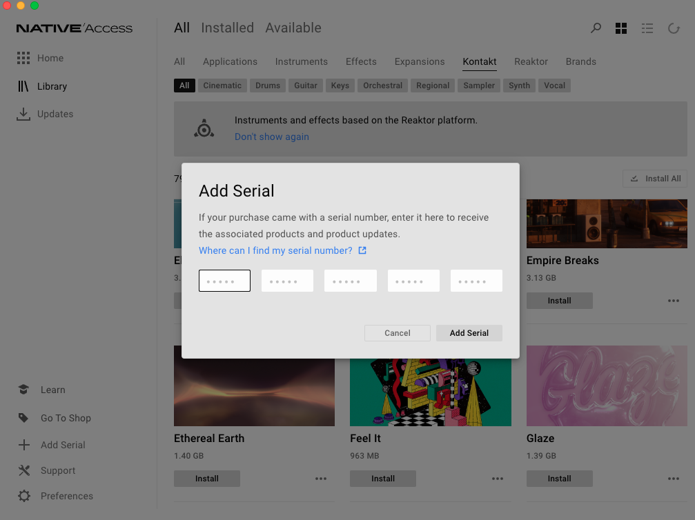Open more options for Ethereal Earth

[321, 479]
